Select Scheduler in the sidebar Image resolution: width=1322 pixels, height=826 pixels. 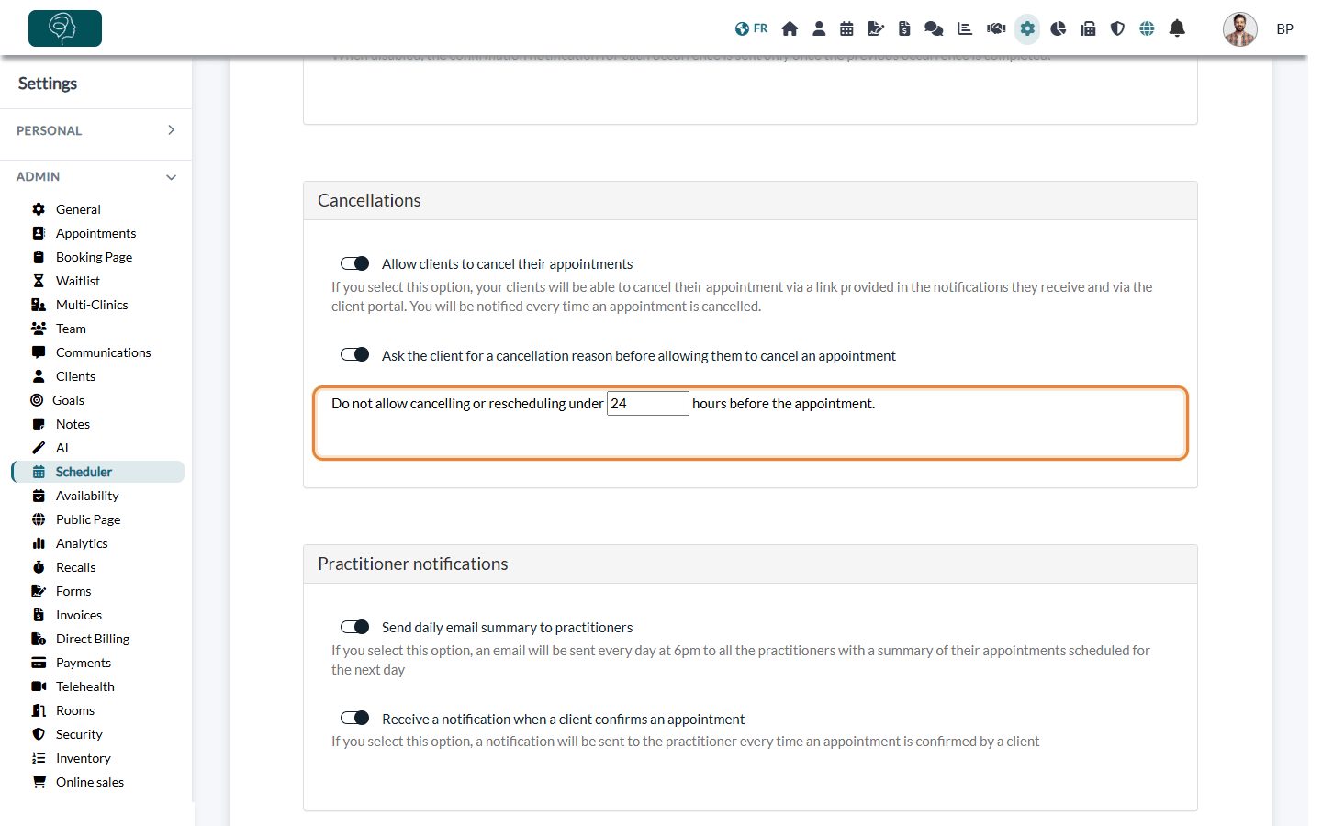point(98,472)
